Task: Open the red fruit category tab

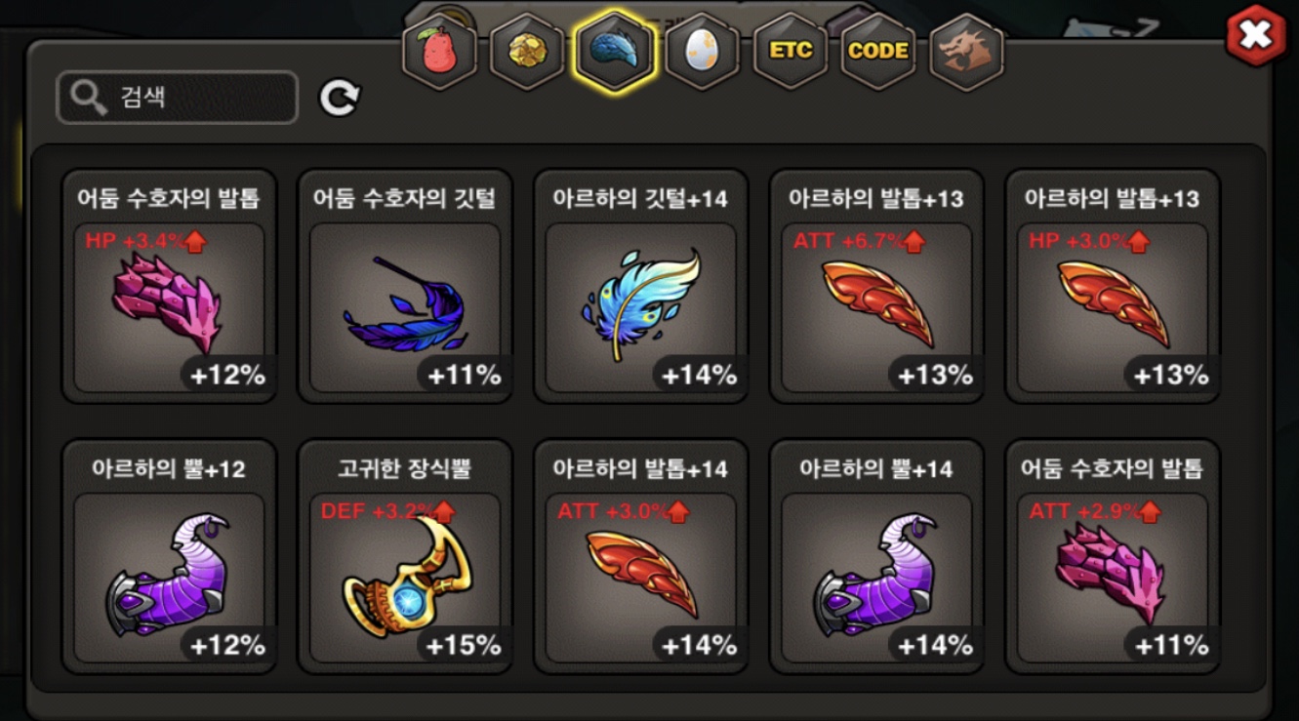Action: pos(439,52)
